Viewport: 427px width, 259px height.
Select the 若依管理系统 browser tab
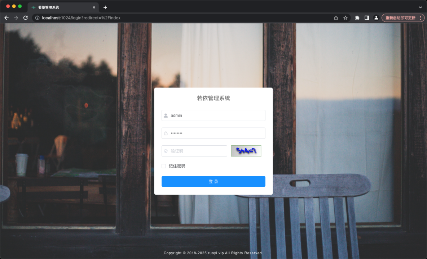click(63, 7)
